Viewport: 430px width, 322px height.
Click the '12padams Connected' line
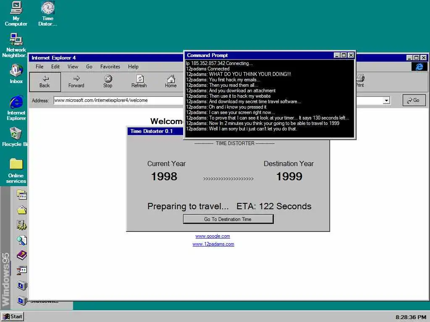[207, 69]
